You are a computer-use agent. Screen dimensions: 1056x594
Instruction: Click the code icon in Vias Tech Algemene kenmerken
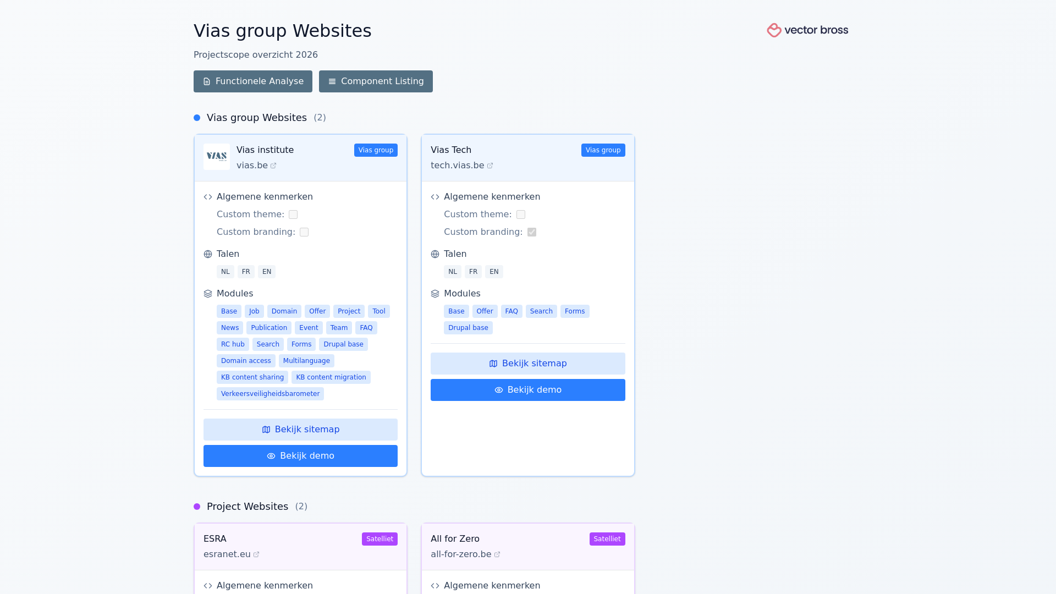[x=435, y=197]
